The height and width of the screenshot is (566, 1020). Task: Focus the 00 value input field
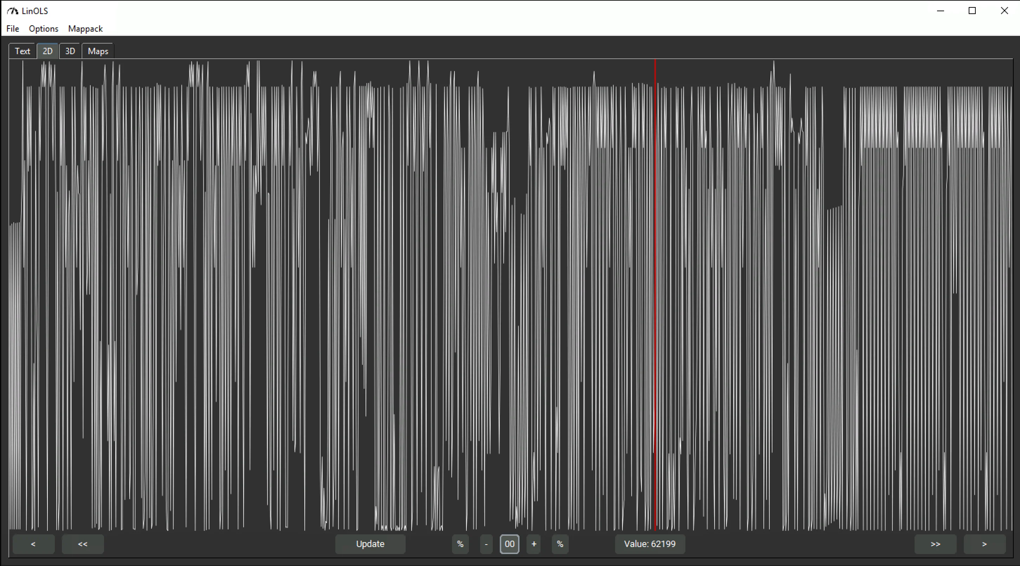(x=510, y=544)
